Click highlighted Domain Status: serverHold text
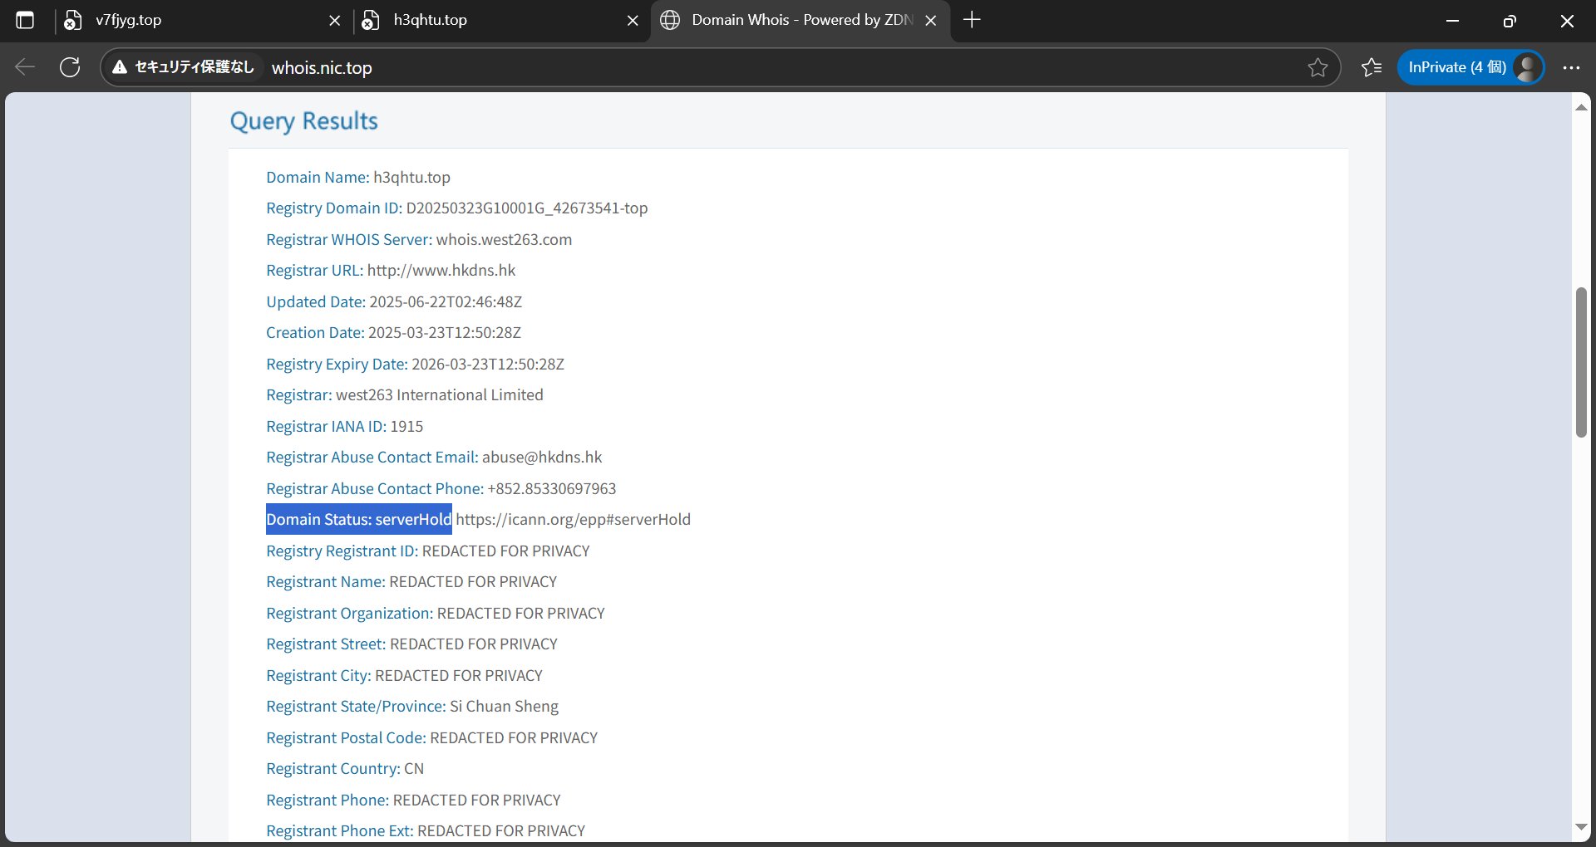 pos(359,519)
